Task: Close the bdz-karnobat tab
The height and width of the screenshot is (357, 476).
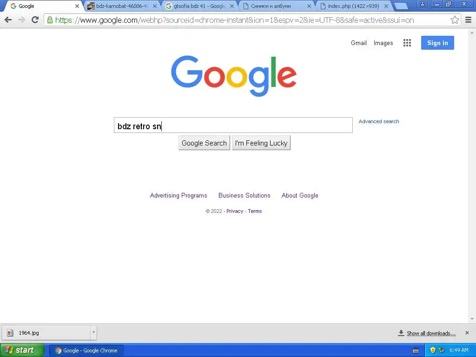Action: click(155, 6)
